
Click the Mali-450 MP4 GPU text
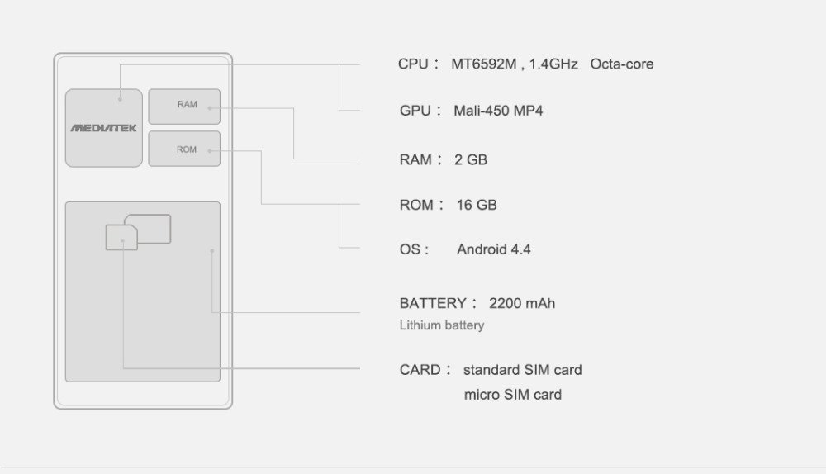click(x=498, y=111)
